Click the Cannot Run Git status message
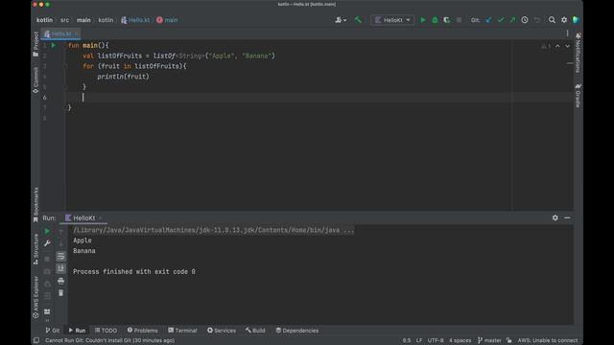The width and height of the screenshot is (614, 345). point(109,340)
